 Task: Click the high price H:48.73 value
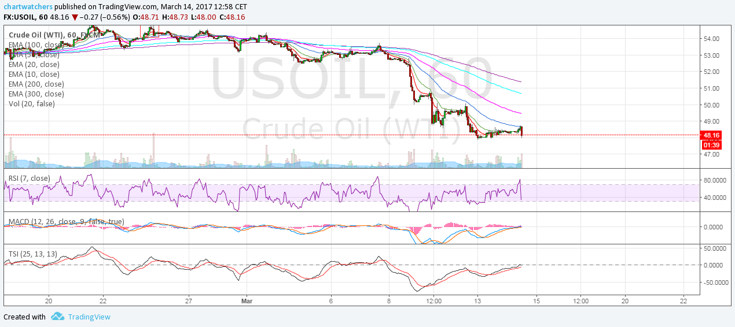point(176,17)
